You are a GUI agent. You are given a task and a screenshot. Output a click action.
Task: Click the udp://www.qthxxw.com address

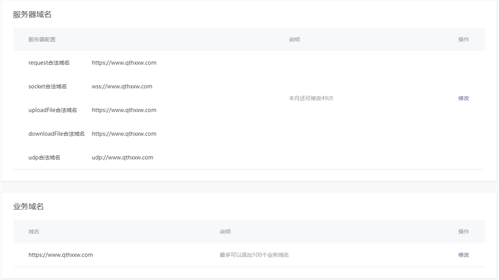point(123,157)
